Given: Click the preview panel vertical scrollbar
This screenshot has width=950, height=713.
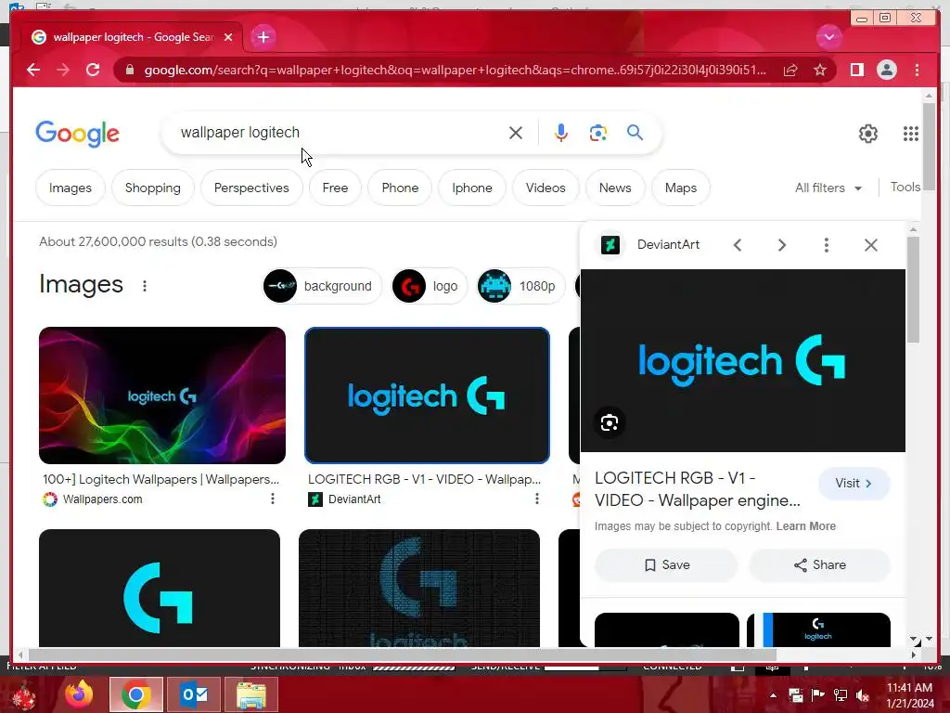Looking at the screenshot, I should (x=913, y=290).
